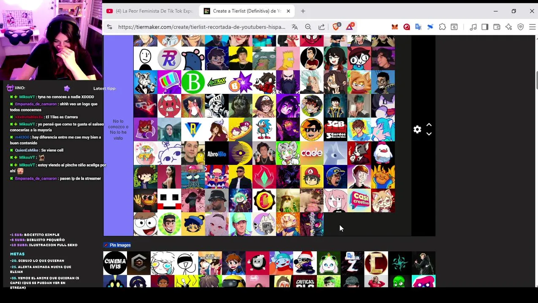Open the MetaMask fox extension
This screenshot has width=538, height=303.
(x=395, y=27)
